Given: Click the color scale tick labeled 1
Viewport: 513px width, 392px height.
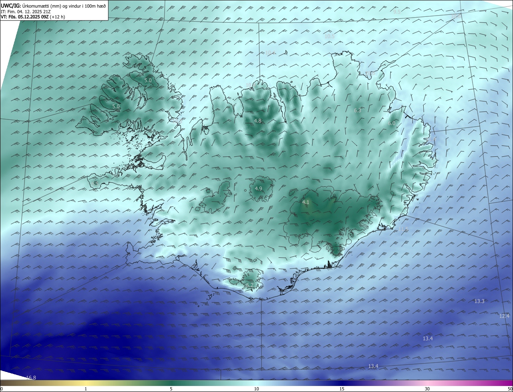Looking at the screenshot, I should [86, 389].
